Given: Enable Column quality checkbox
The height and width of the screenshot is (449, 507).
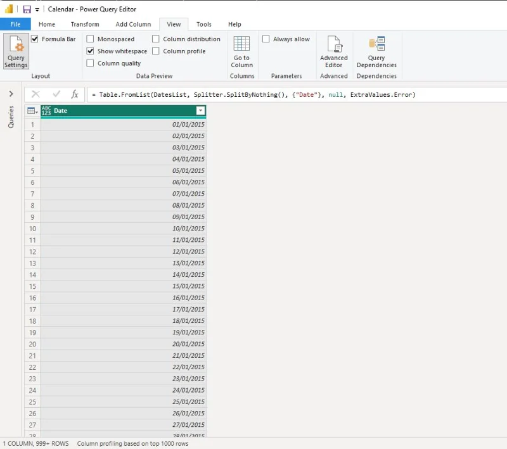Looking at the screenshot, I should (x=90, y=63).
